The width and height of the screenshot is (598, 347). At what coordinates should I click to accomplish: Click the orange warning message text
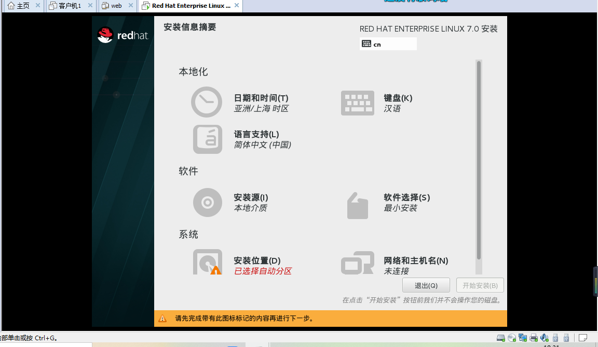(x=244, y=319)
